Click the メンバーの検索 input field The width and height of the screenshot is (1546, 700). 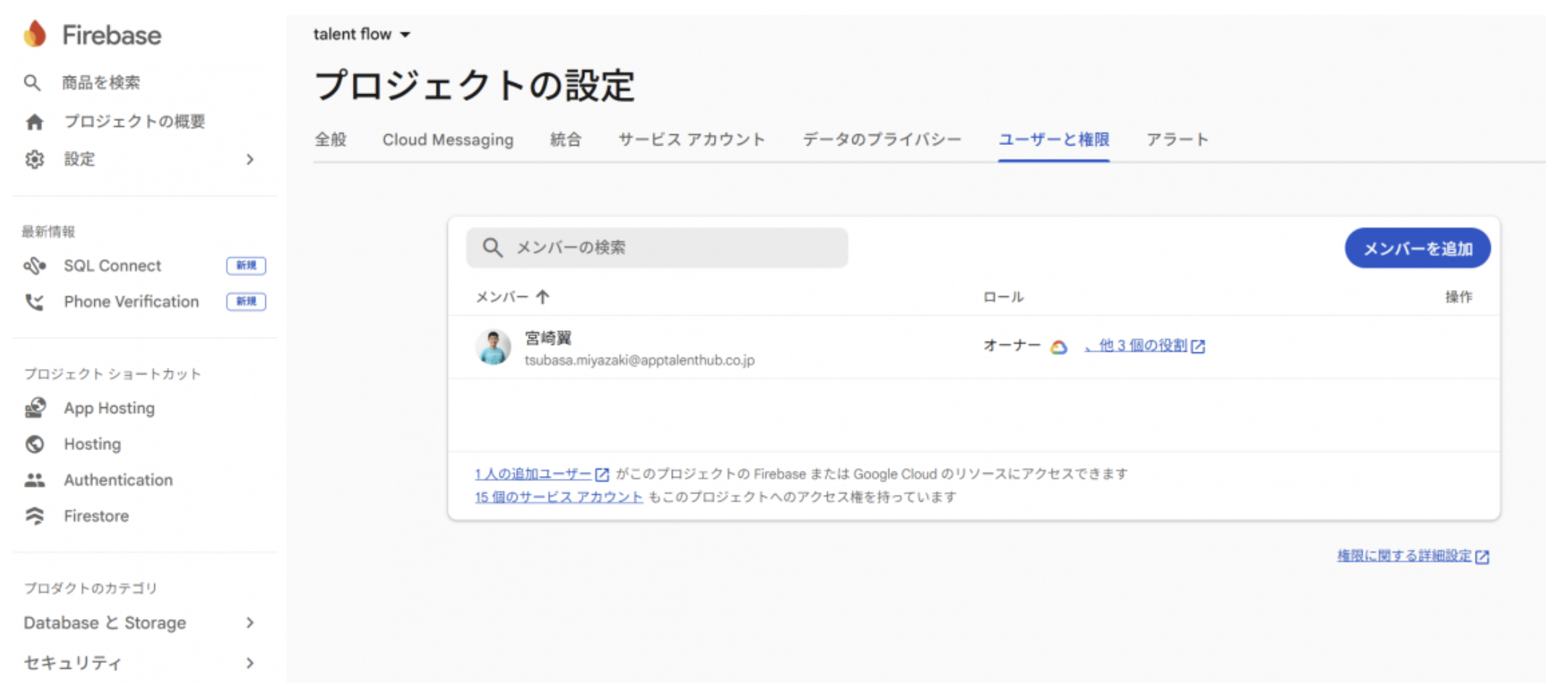657,248
